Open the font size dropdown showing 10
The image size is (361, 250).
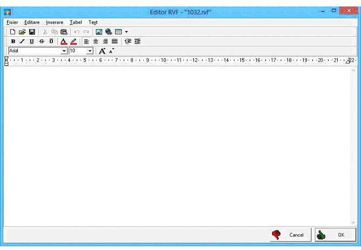90,51
